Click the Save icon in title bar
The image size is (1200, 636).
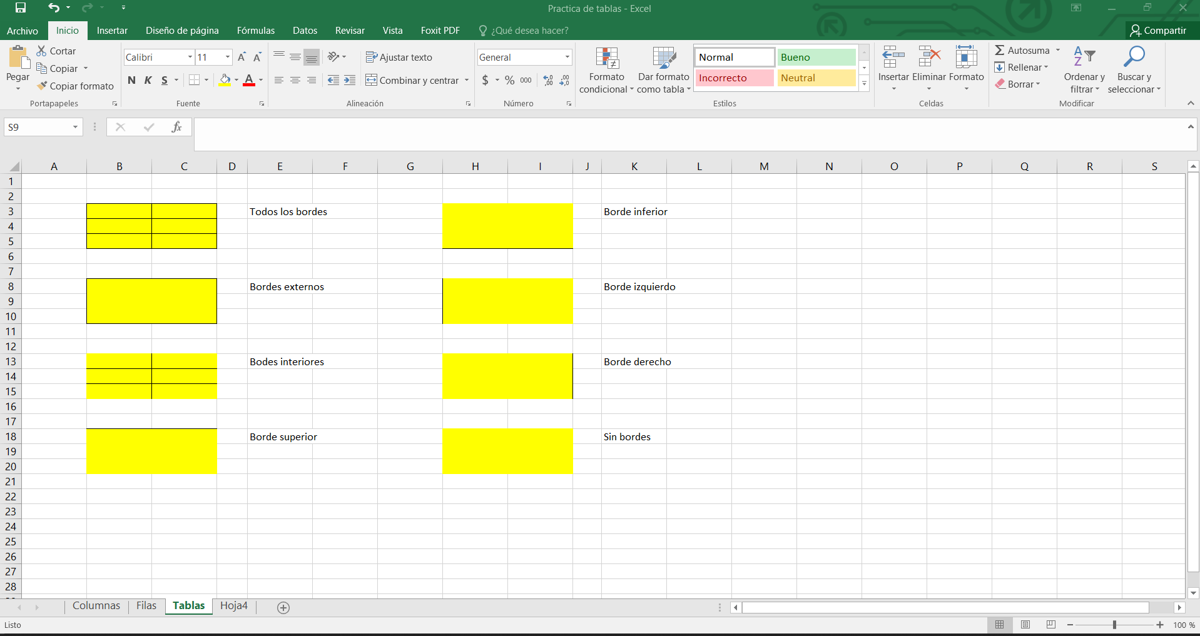point(21,8)
